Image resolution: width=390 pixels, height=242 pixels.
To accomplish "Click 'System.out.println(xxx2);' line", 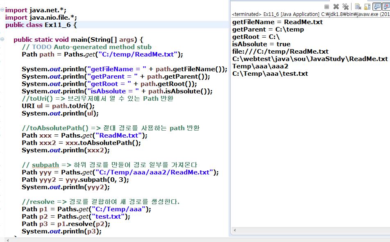I will point(66,150).
